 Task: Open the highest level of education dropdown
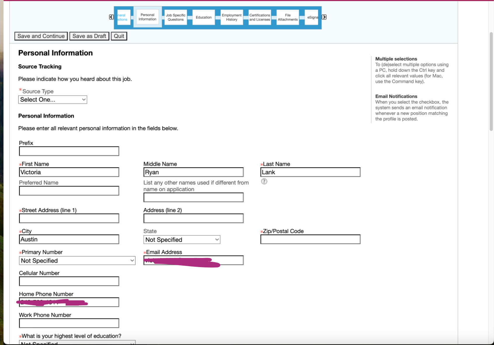click(x=77, y=343)
